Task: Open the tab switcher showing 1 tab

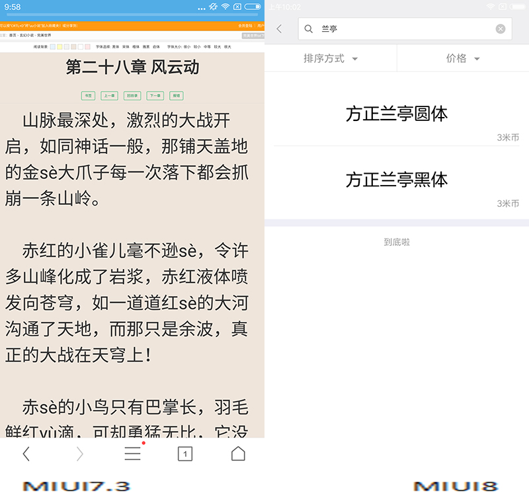Action: tap(185, 454)
